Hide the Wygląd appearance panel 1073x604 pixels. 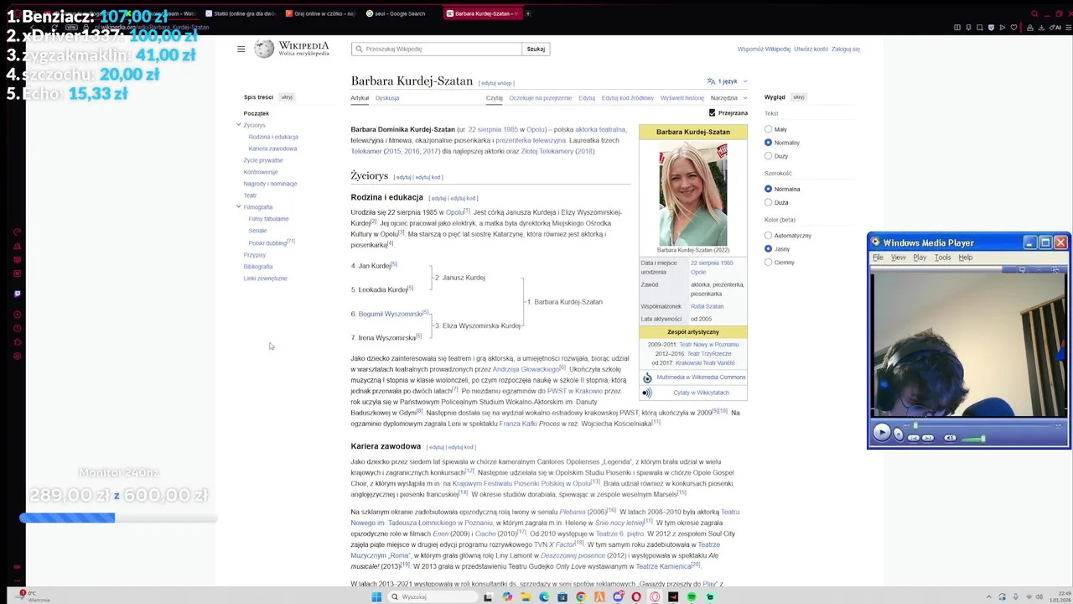tap(799, 97)
